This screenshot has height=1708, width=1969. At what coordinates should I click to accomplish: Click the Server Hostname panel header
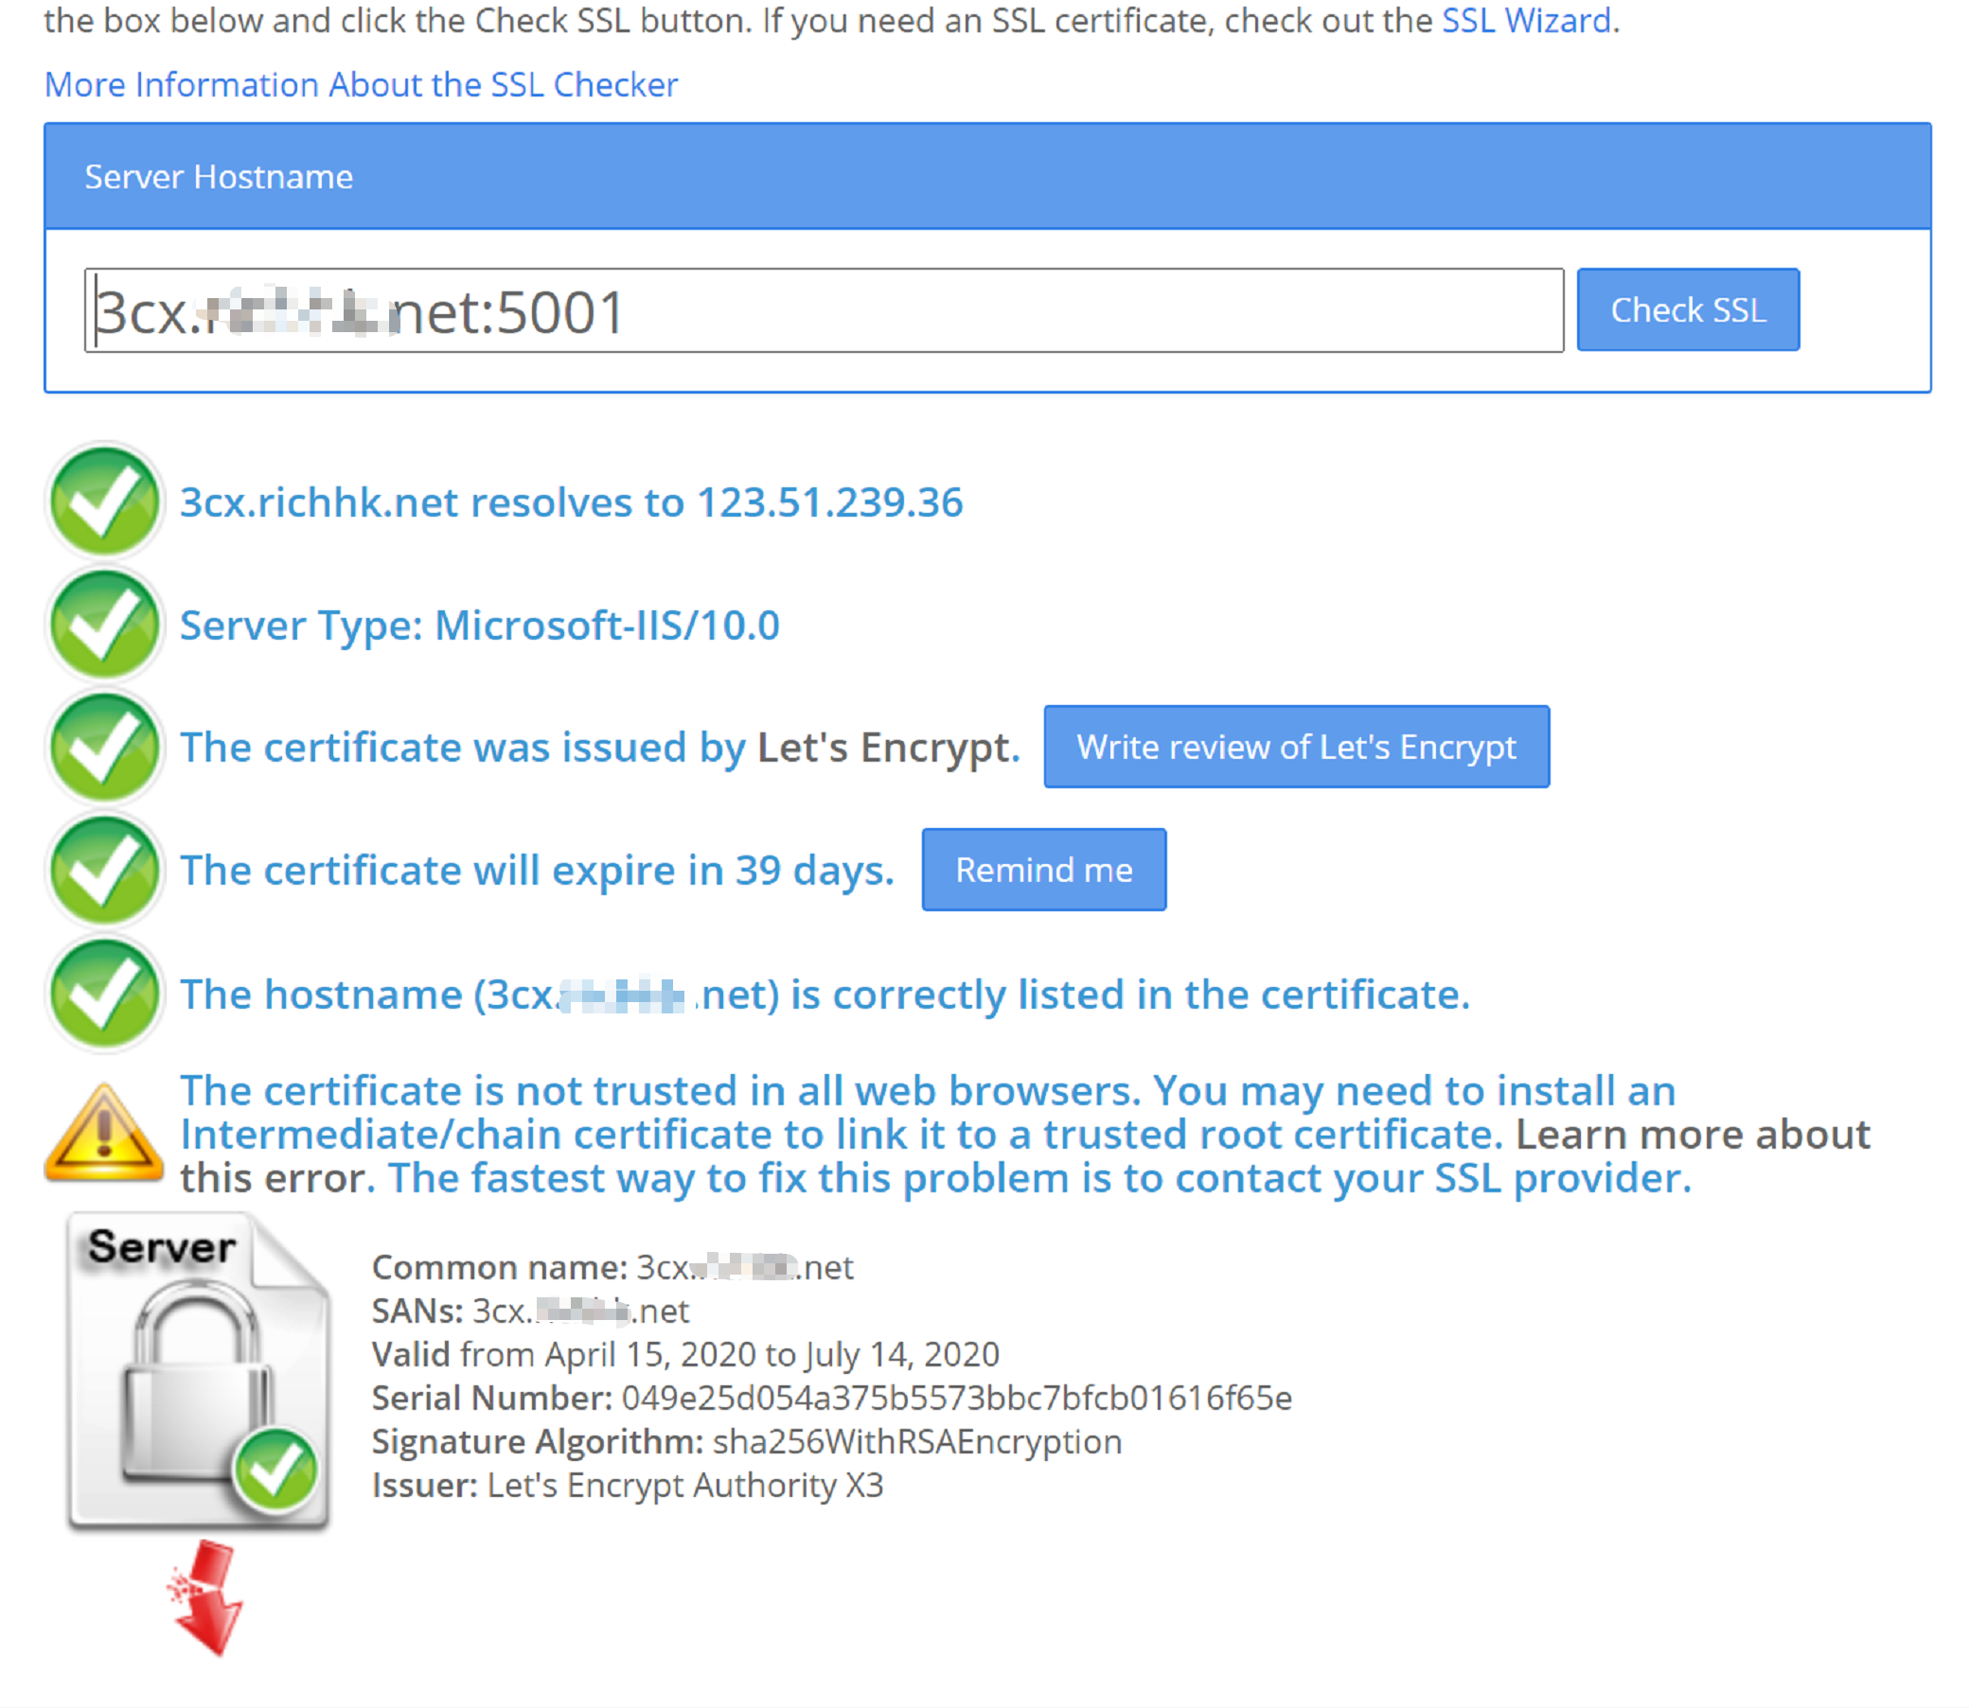987,176
